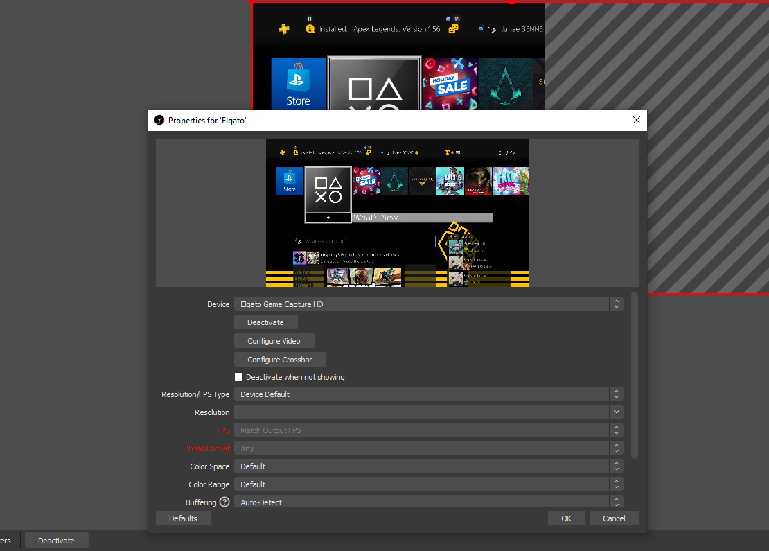Select the Holiday Sale tile
This screenshot has height=551, width=769.
point(449,83)
